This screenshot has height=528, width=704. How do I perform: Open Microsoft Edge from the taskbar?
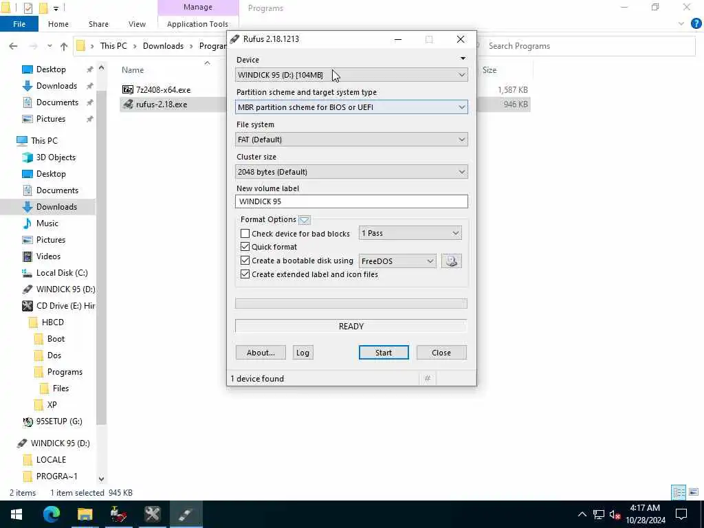click(51, 514)
